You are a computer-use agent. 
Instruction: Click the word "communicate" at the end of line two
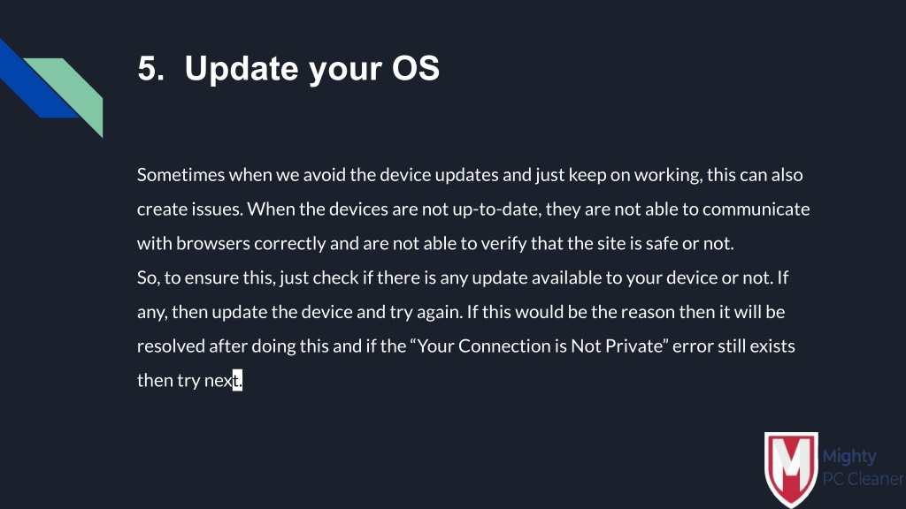[x=756, y=209]
